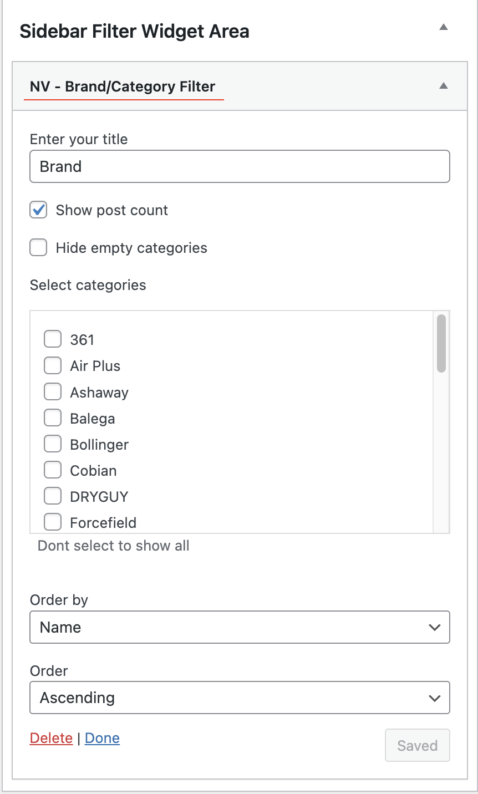This screenshot has width=478, height=794.
Task: Tick the Forcefield category checkbox
Action: click(53, 522)
